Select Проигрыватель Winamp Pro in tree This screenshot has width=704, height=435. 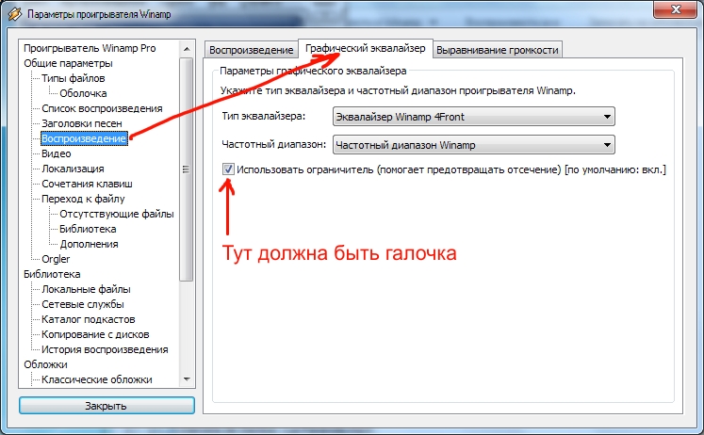(90, 48)
